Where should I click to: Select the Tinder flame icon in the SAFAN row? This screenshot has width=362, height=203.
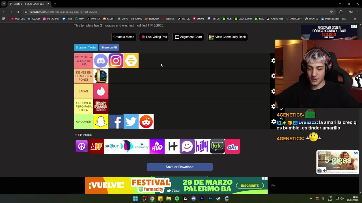(101, 91)
